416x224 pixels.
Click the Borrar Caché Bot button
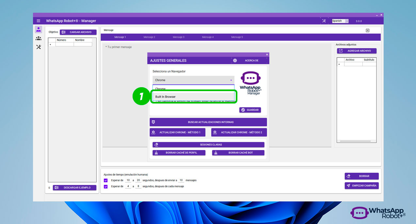click(238, 152)
